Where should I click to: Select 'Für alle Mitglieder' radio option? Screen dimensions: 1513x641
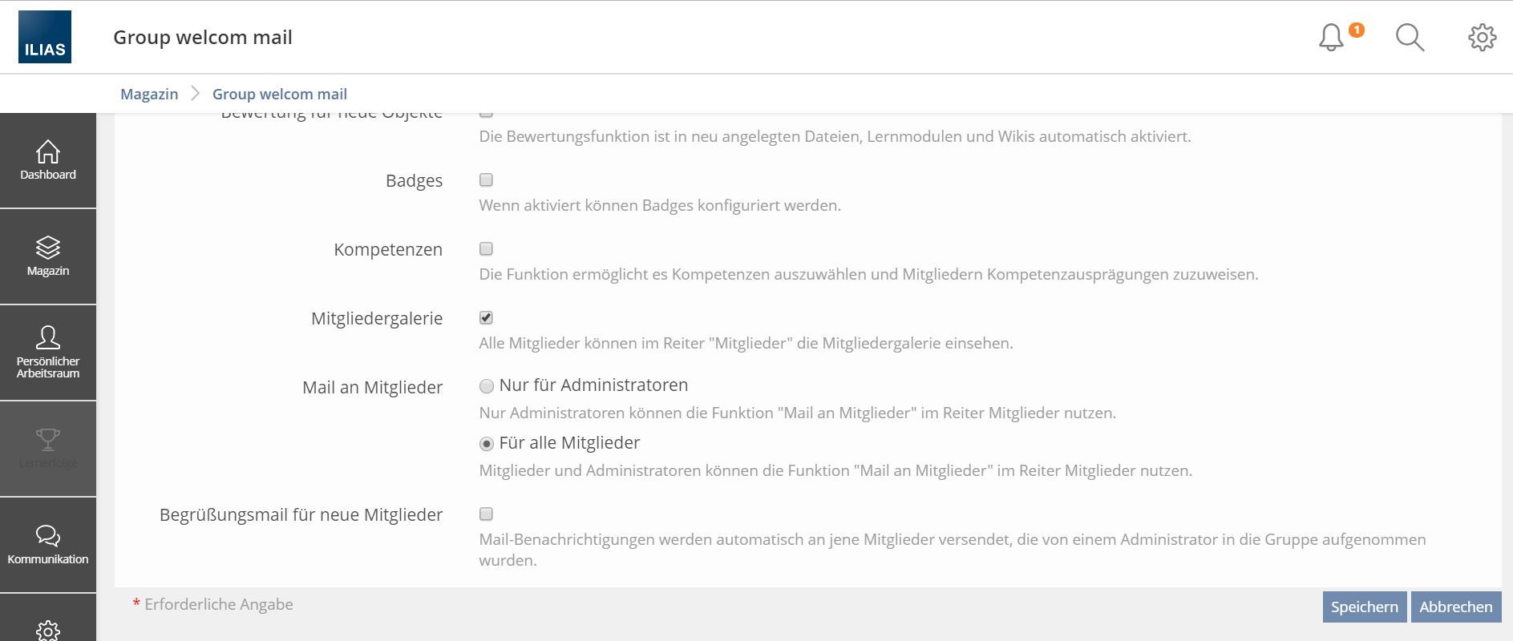click(487, 444)
